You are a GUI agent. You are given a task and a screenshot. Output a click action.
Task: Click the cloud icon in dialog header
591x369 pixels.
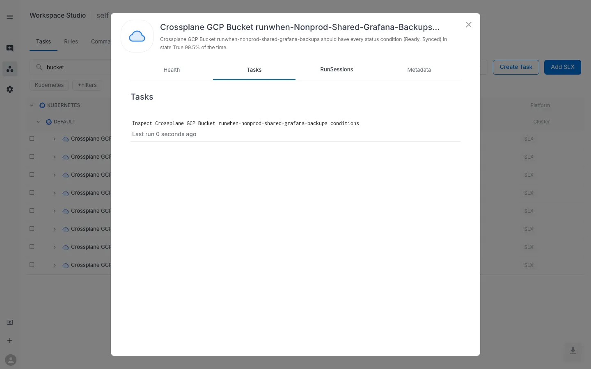click(x=137, y=36)
